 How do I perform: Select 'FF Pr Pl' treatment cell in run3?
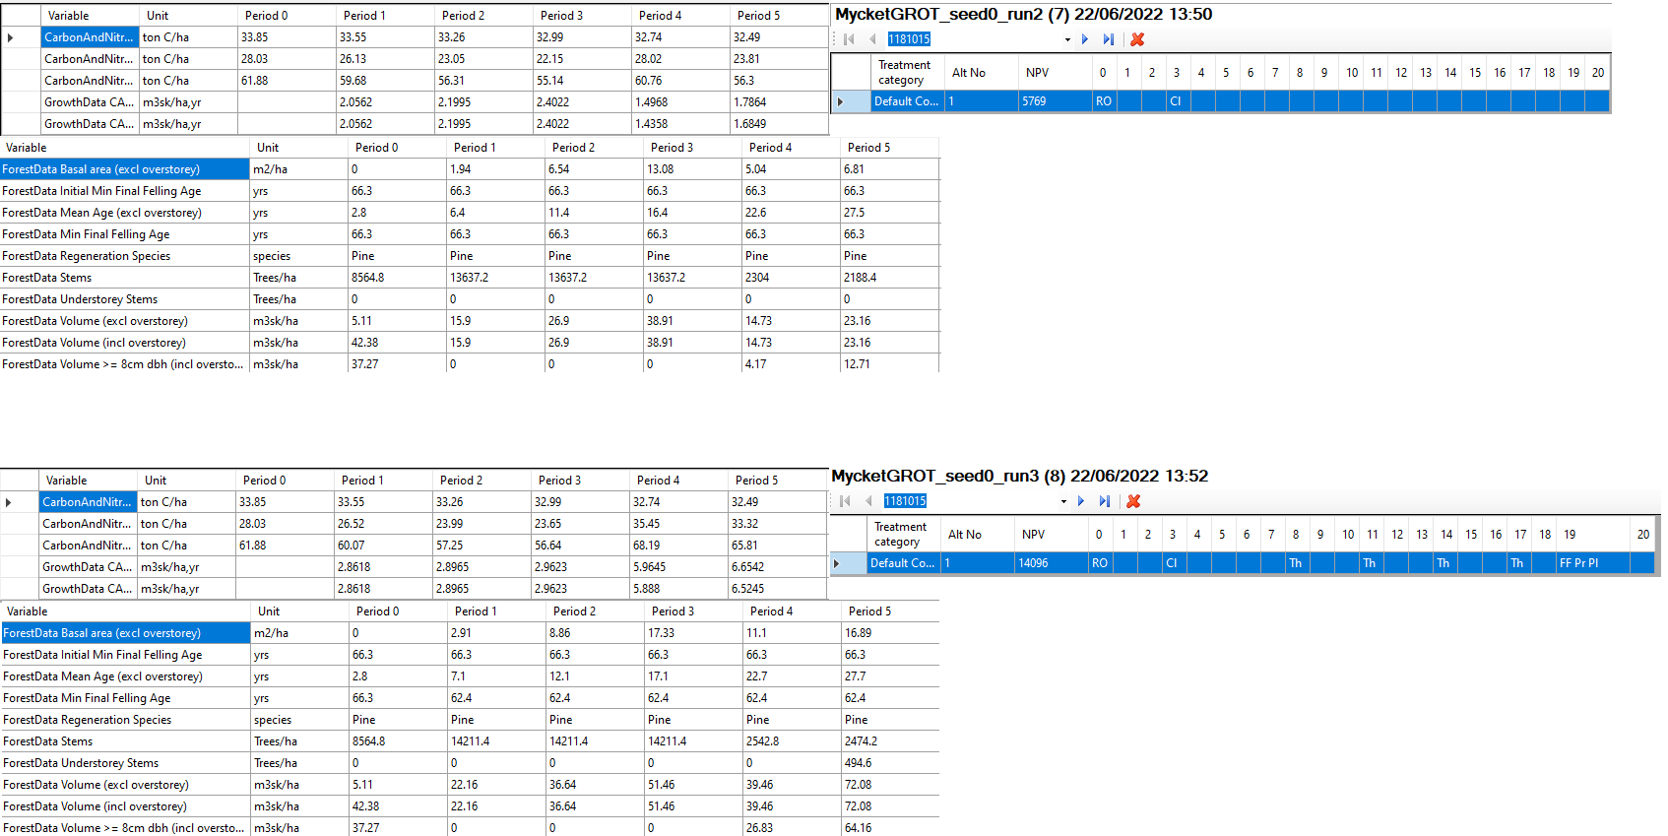(x=1579, y=563)
